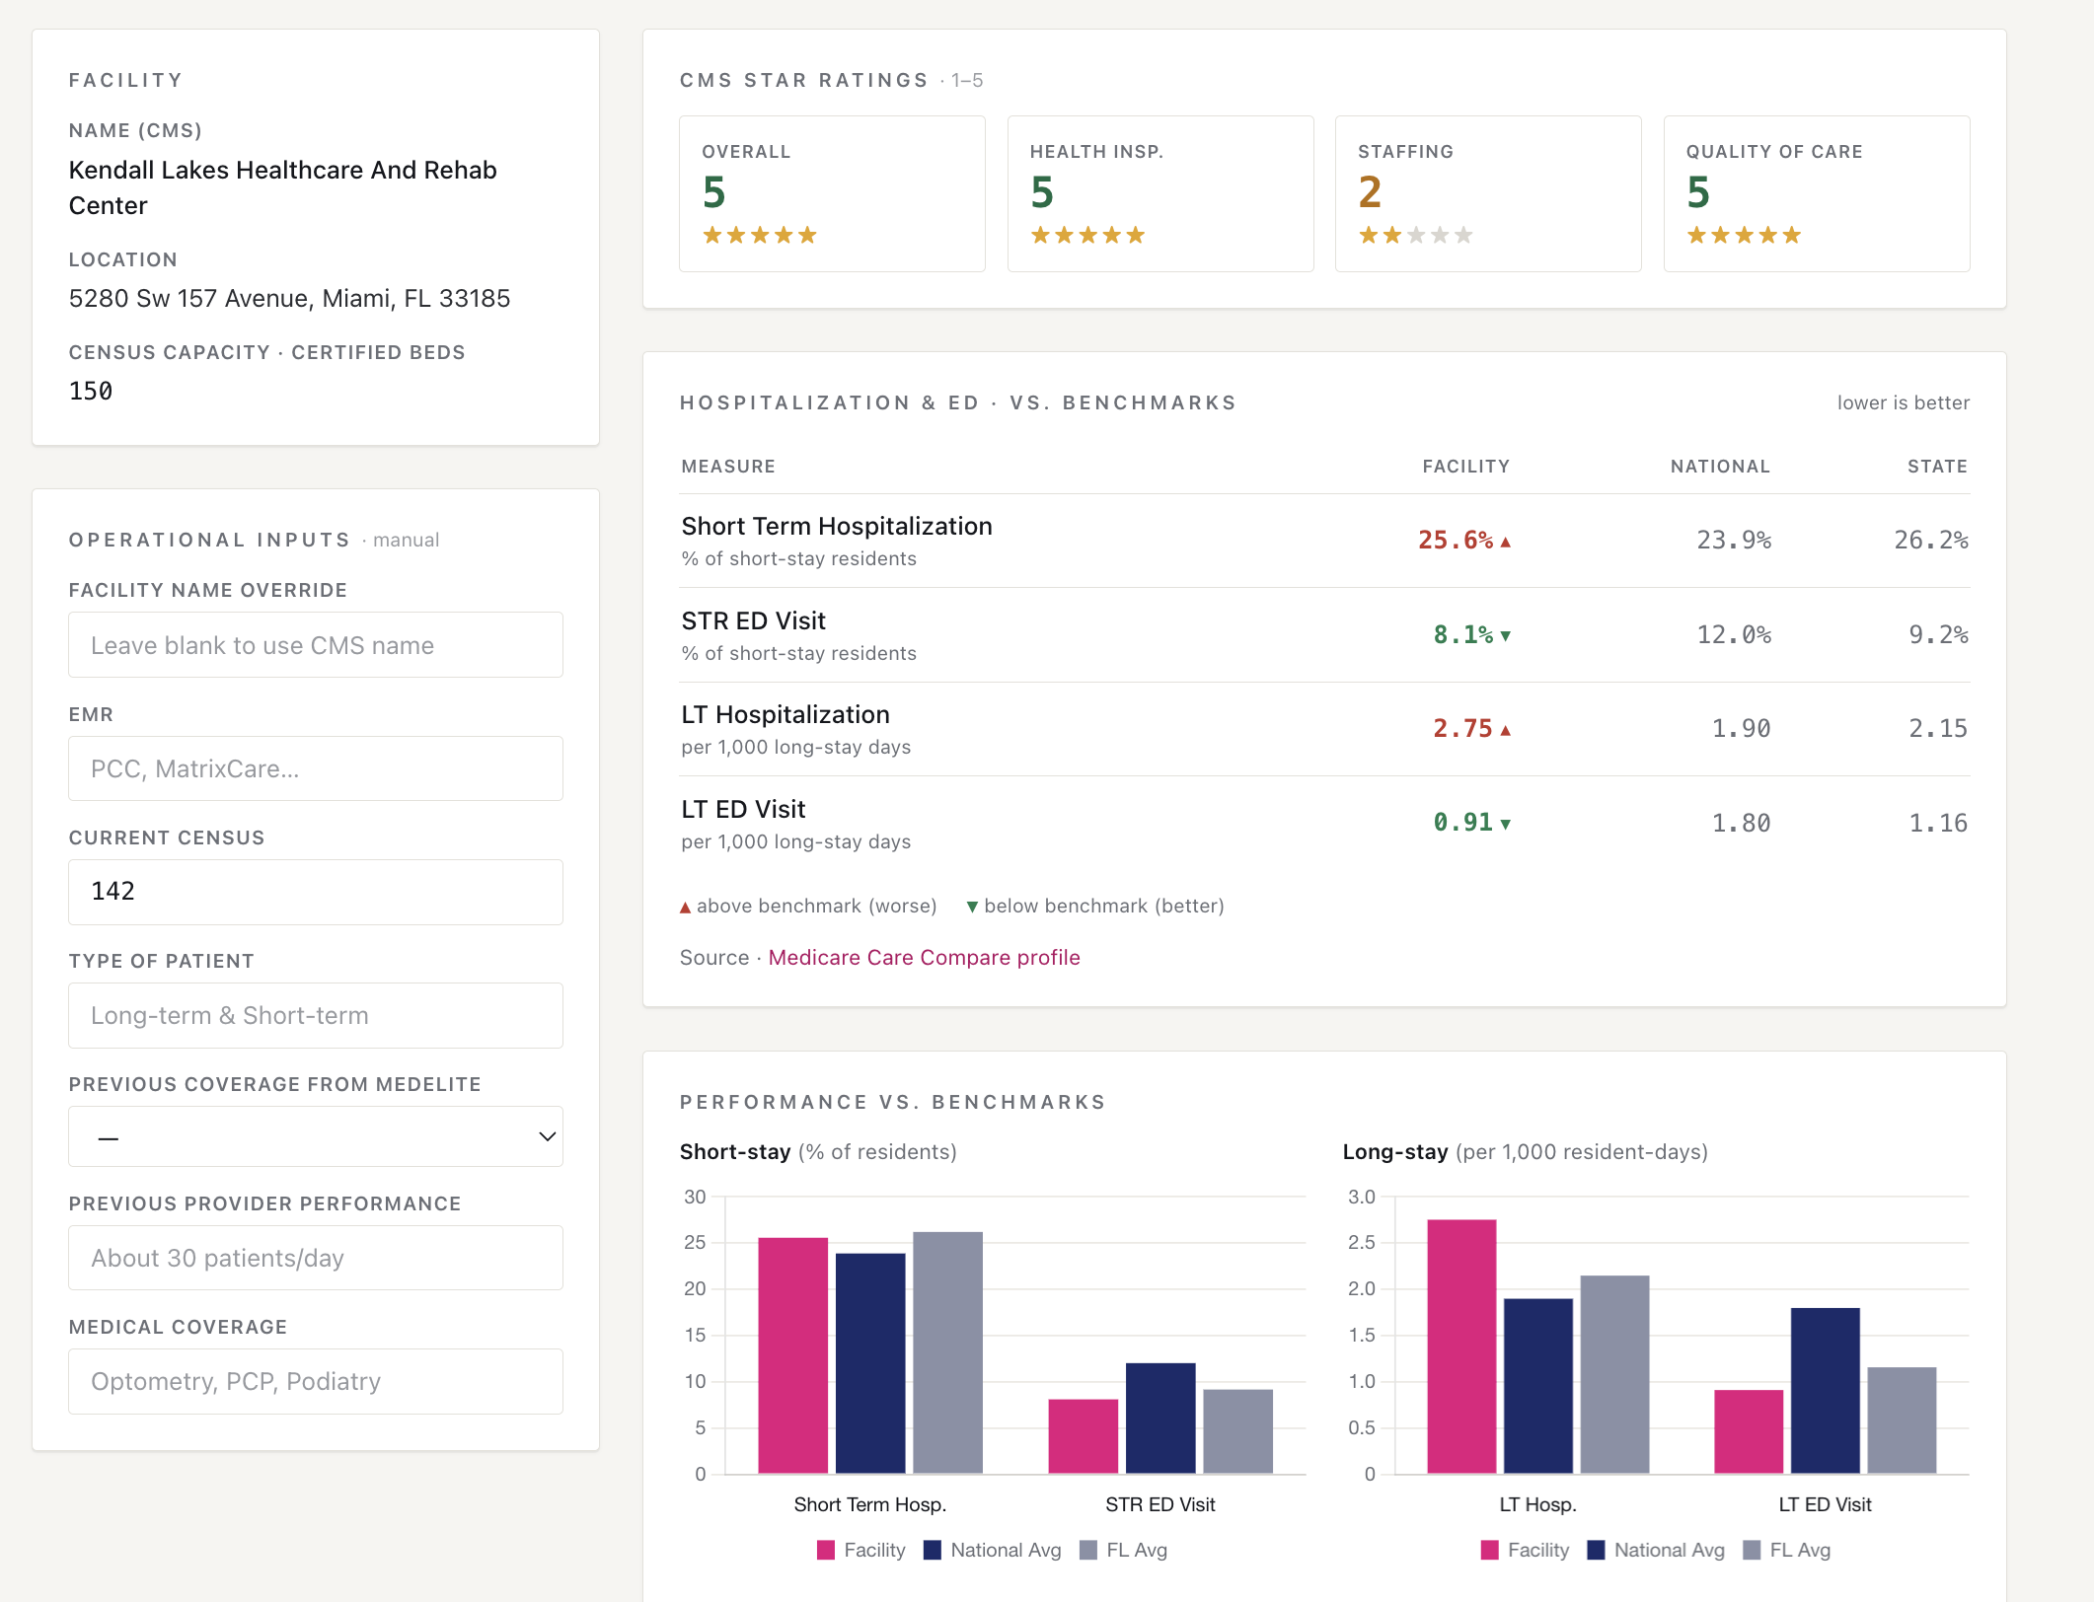The width and height of the screenshot is (2094, 1602).
Task: Select the Health Insp. rating card
Action: pyautogui.click(x=1160, y=193)
